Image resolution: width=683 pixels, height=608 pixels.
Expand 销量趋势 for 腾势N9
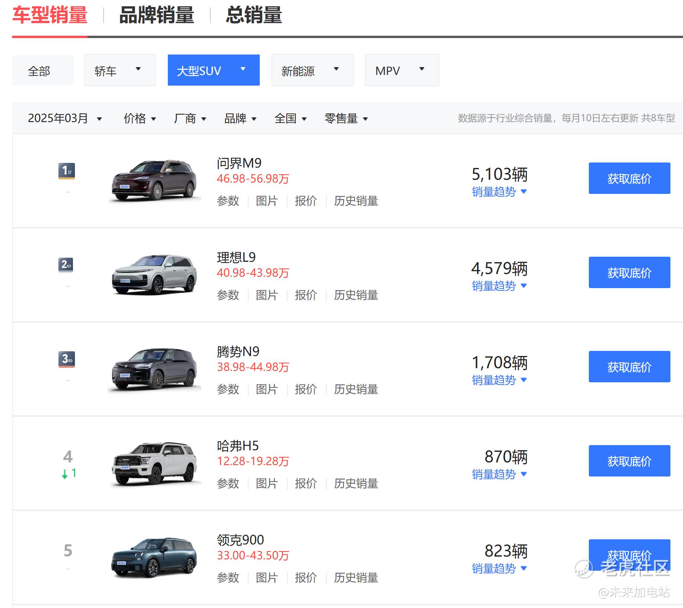coord(499,380)
